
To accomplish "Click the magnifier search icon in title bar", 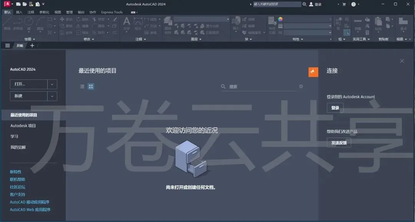I will (304, 4).
